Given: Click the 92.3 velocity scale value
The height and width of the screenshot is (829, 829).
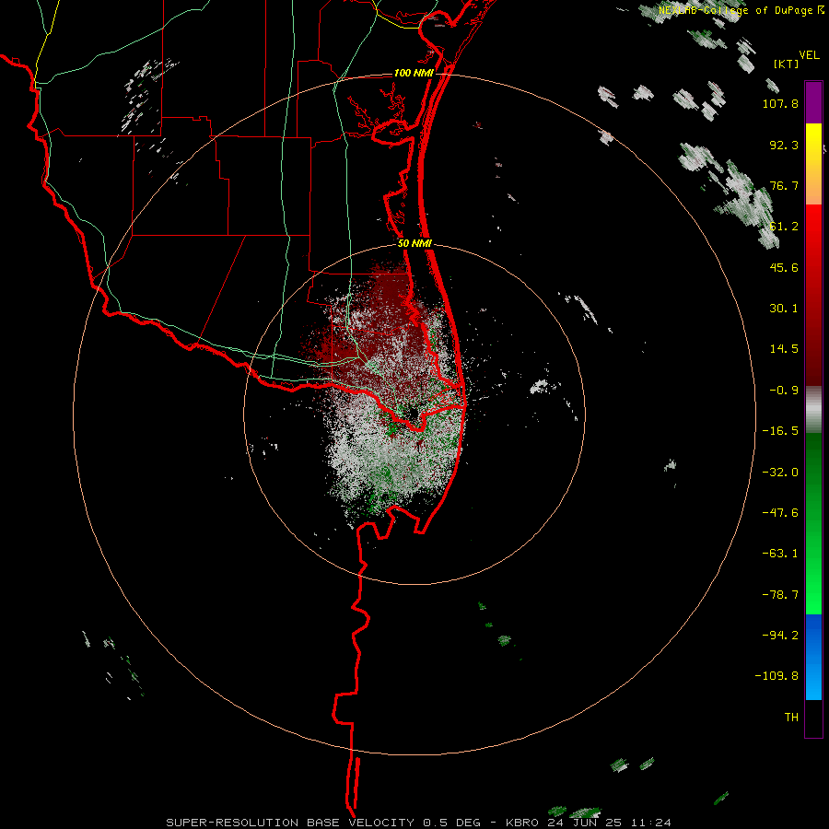Looking at the screenshot, I should (784, 145).
